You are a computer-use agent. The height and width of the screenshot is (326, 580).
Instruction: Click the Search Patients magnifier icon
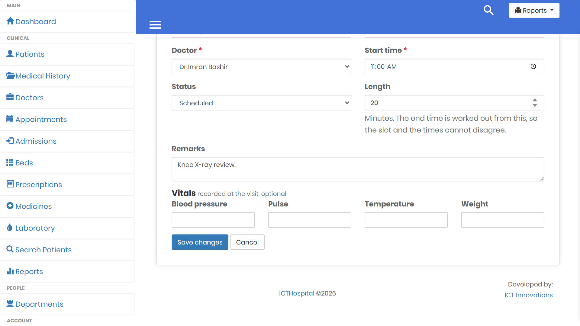pyautogui.click(x=10, y=249)
